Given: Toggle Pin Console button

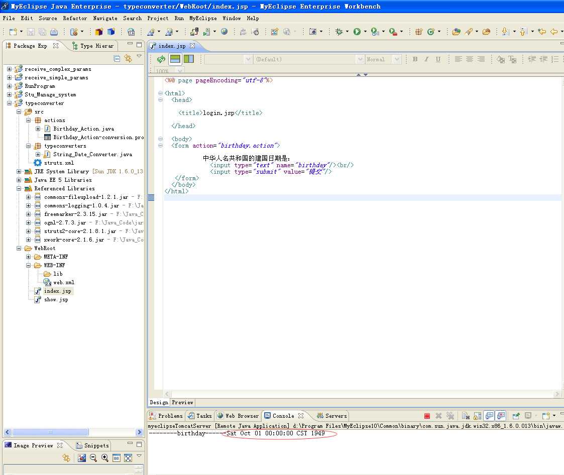Looking at the screenshot, I should 516,416.
